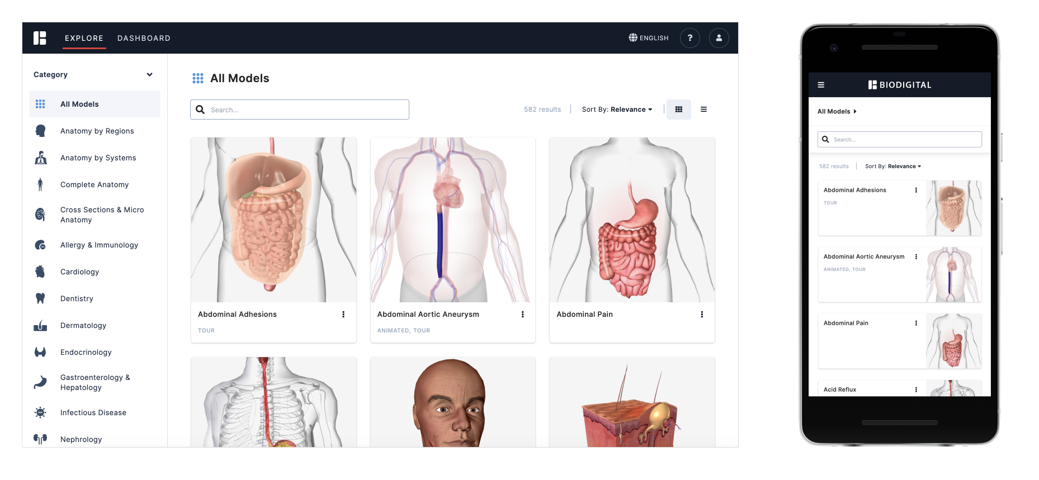Click the Dermatology icon
Image resolution: width=1039 pixels, height=480 pixels.
tap(40, 325)
